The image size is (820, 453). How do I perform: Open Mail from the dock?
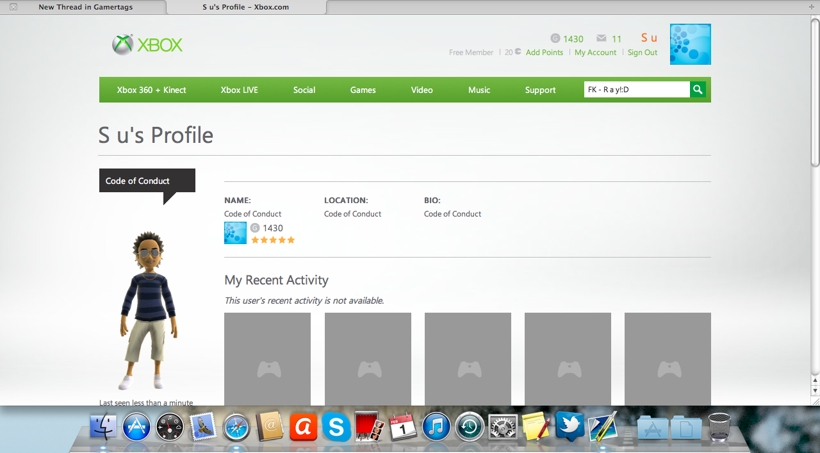tap(203, 426)
